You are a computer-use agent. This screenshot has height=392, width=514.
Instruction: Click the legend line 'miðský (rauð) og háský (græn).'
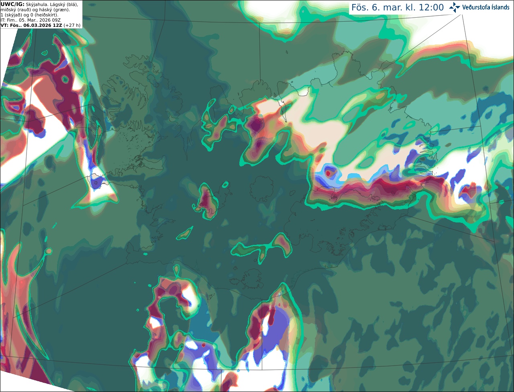(x=35, y=10)
